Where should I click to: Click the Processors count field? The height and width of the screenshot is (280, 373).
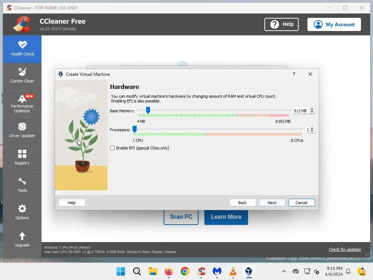click(308, 130)
